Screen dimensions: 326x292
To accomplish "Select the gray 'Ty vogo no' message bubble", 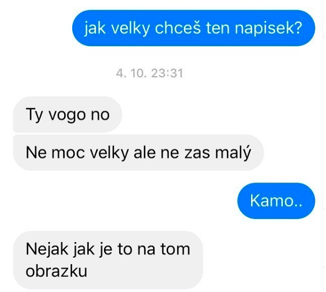I will pyautogui.click(x=67, y=115).
